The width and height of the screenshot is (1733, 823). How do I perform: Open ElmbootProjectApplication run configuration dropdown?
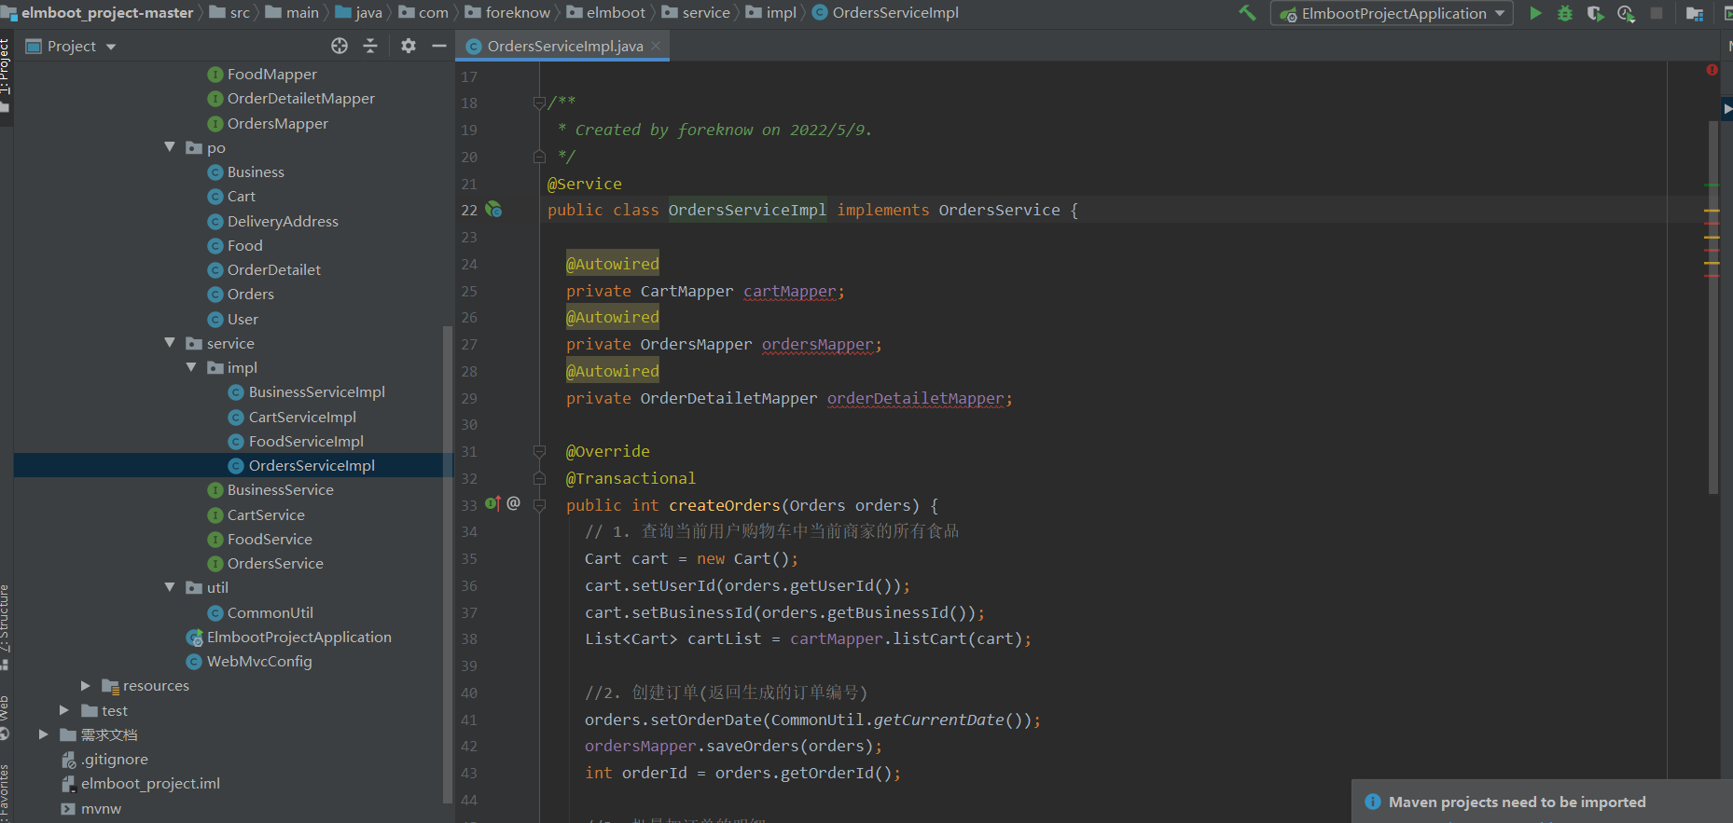[1392, 13]
